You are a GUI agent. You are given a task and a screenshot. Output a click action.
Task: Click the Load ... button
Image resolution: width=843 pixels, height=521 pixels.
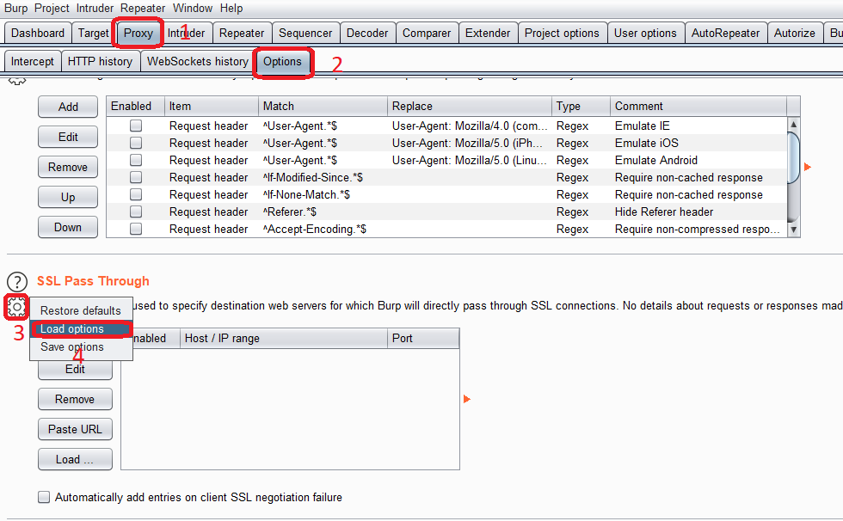pos(75,460)
